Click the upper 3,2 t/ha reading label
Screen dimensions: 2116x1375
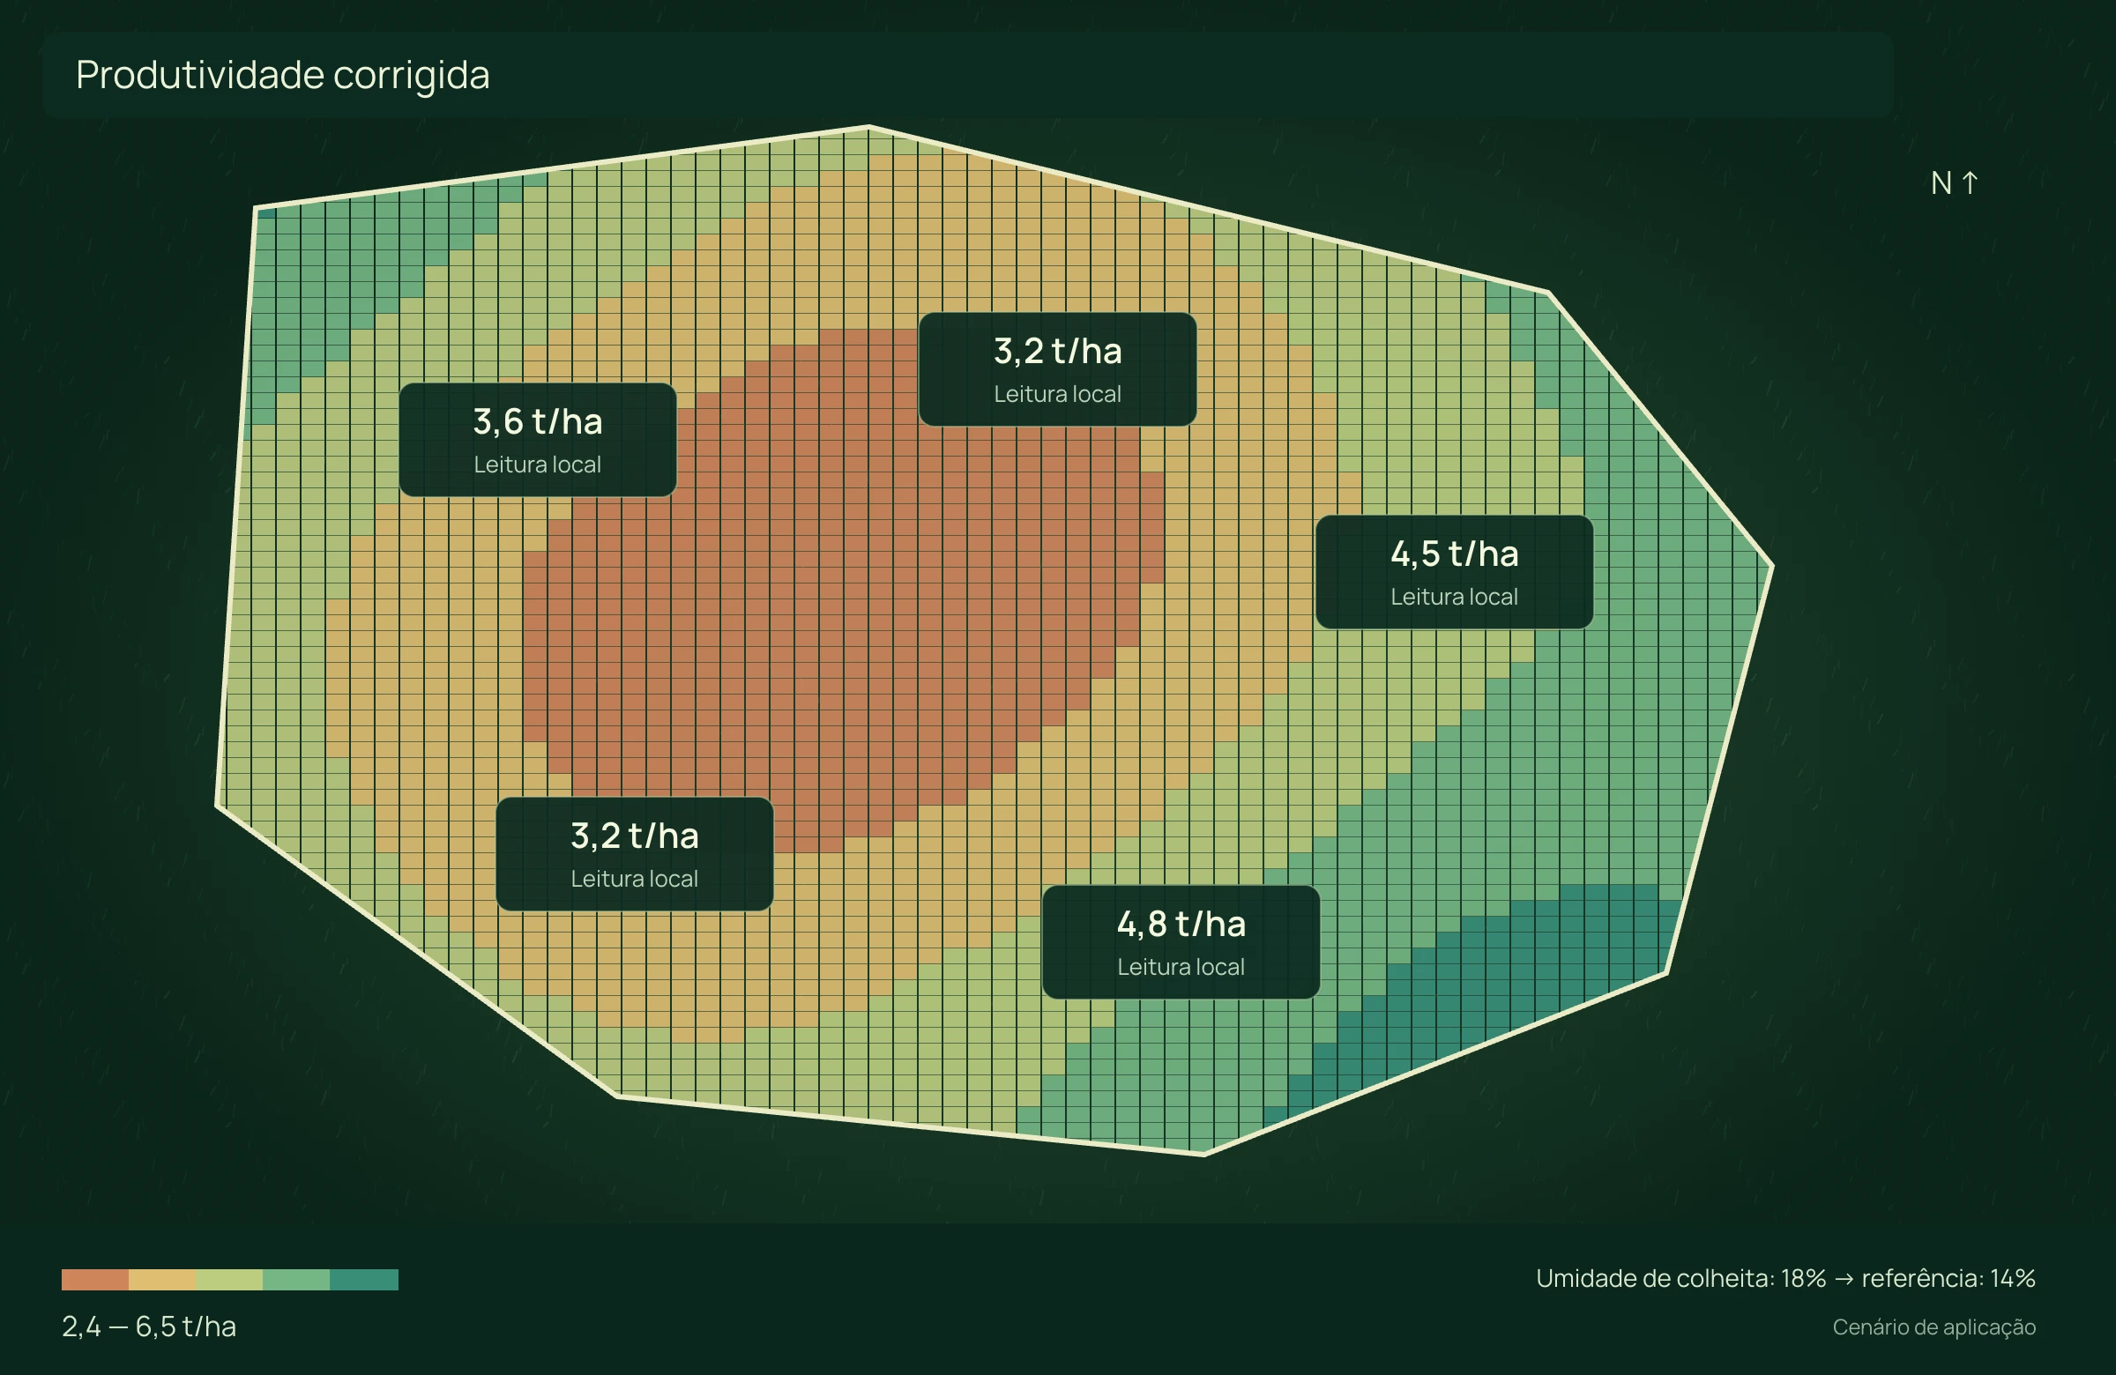coord(1058,368)
